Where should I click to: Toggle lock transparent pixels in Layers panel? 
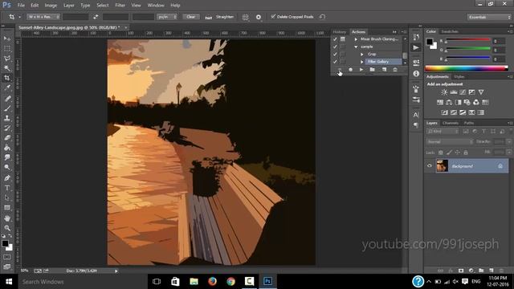click(441, 153)
